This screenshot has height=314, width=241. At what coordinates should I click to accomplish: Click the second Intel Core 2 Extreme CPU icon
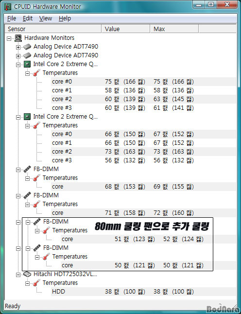point(27,117)
